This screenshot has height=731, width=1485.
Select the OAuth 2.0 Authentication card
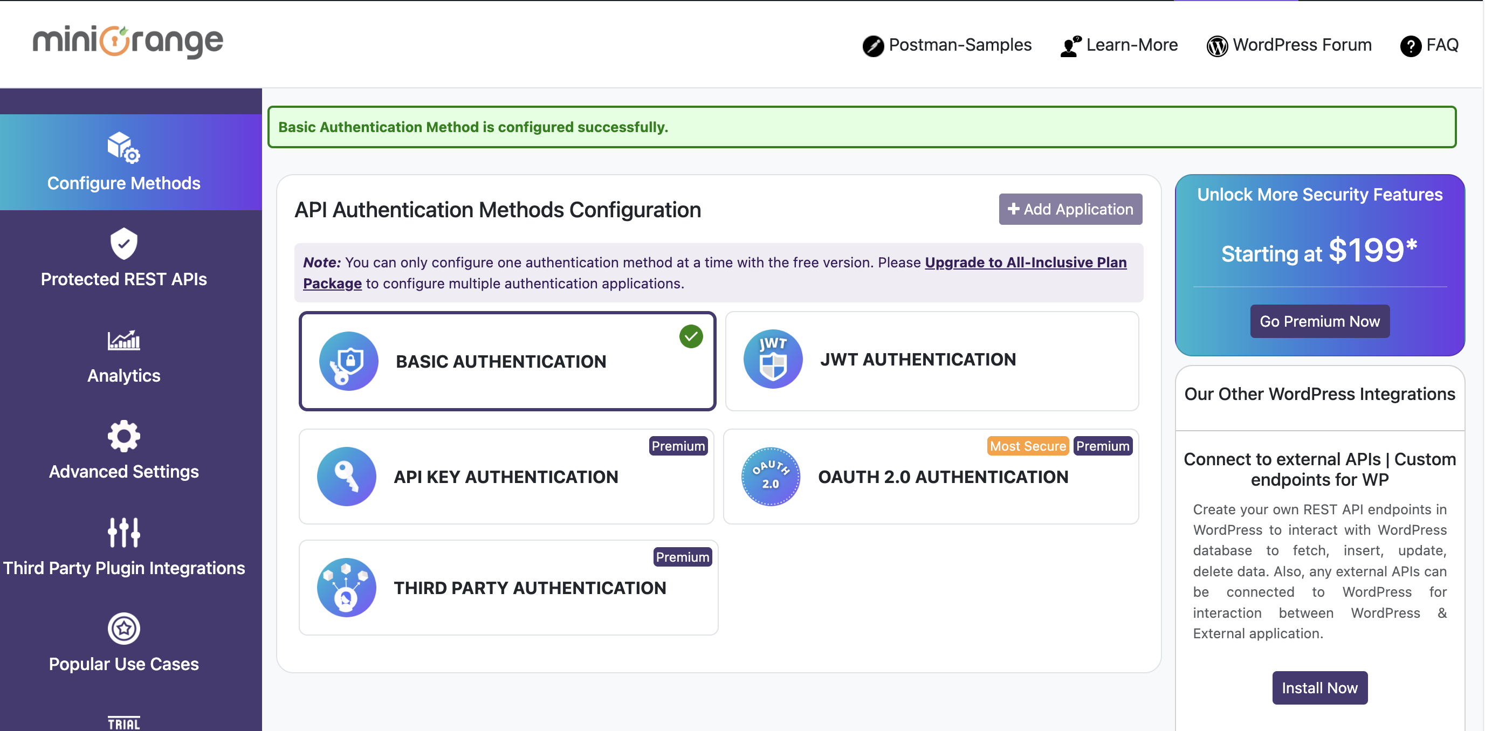click(931, 477)
